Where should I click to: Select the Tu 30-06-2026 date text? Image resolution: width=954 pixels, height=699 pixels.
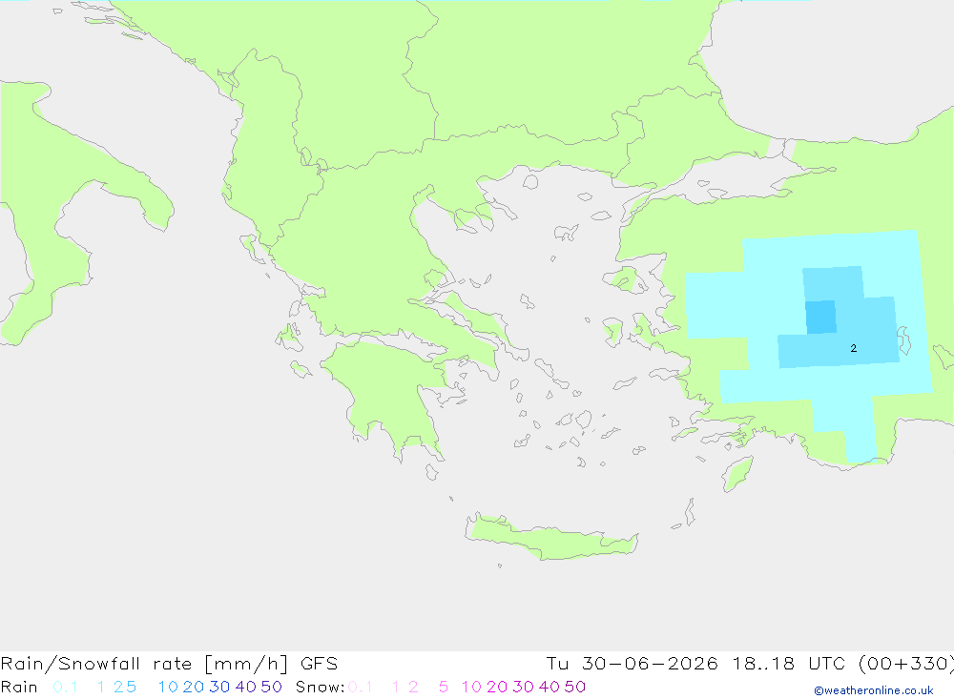(632, 664)
